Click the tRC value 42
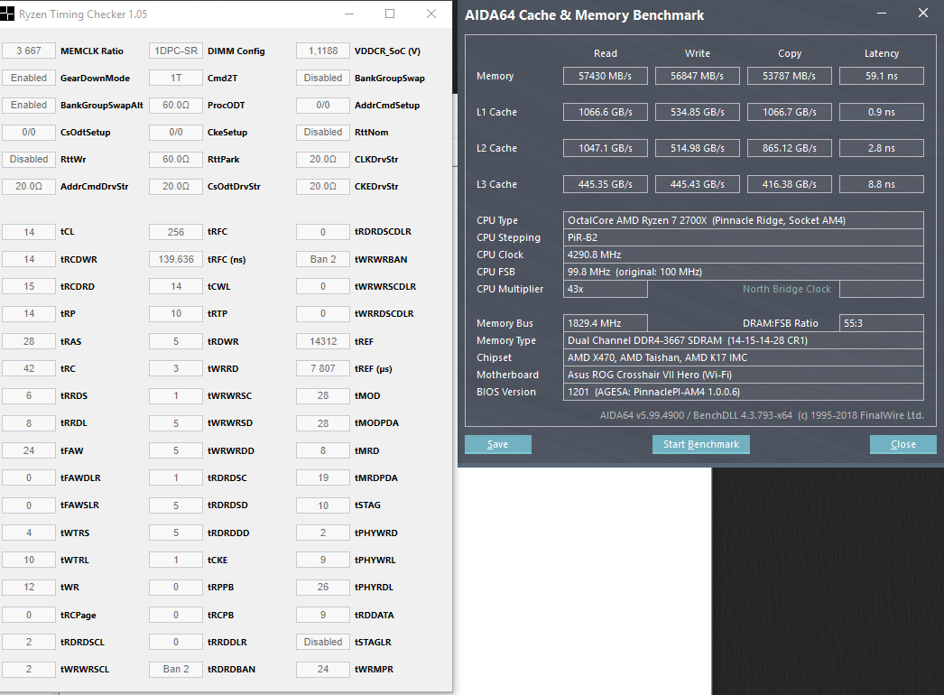 [x=29, y=368]
